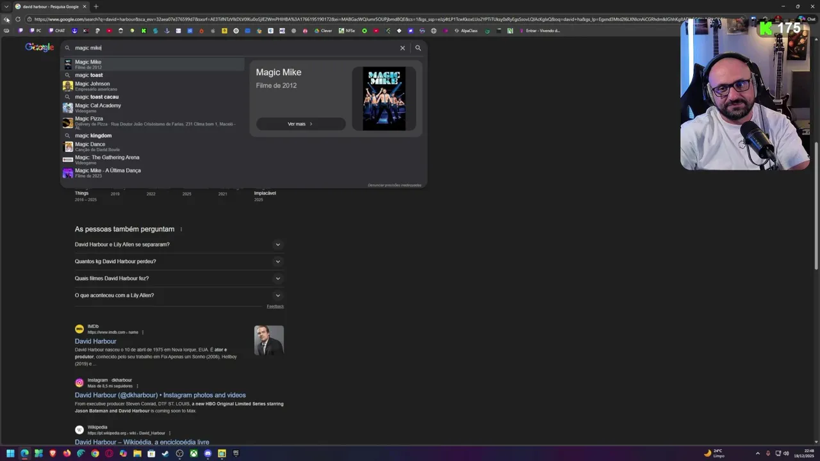
Task: Open David Harbour IMDb photo thumbnail
Action: [x=268, y=340]
